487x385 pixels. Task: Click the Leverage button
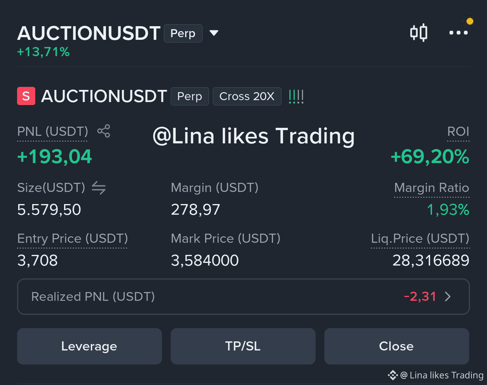pyautogui.click(x=90, y=346)
